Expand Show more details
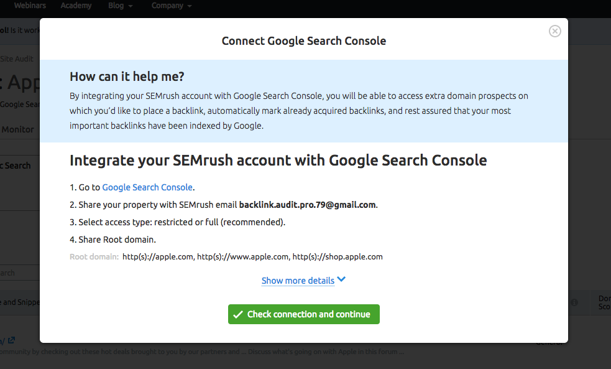 point(303,281)
